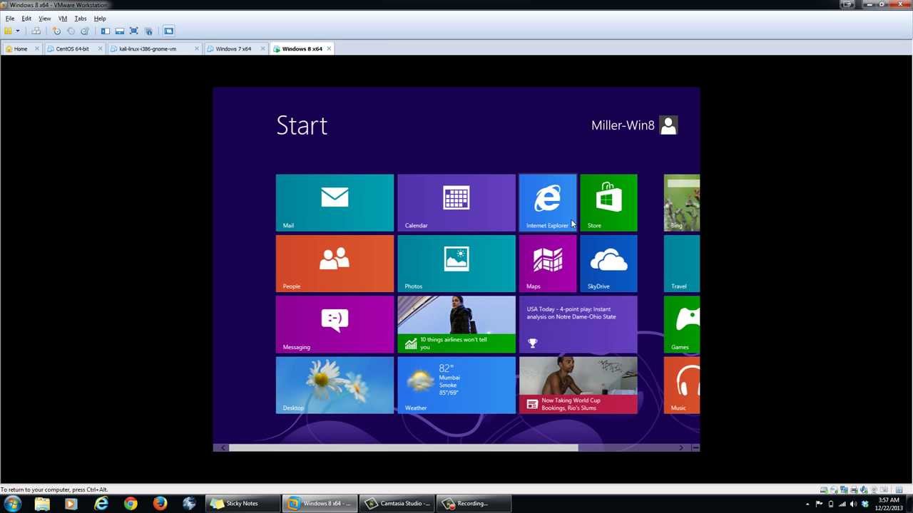The image size is (913, 513).
Task: Click Send Ctrl+Alt+Del toolbar icon
Action: coord(36,31)
